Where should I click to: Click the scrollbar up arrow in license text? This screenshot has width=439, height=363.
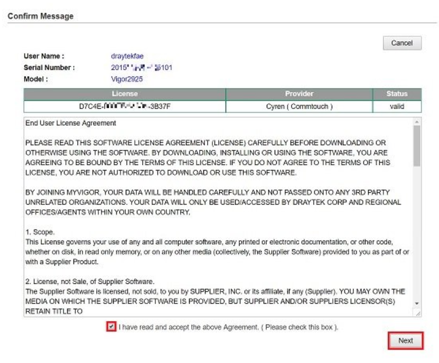[x=417, y=122]
